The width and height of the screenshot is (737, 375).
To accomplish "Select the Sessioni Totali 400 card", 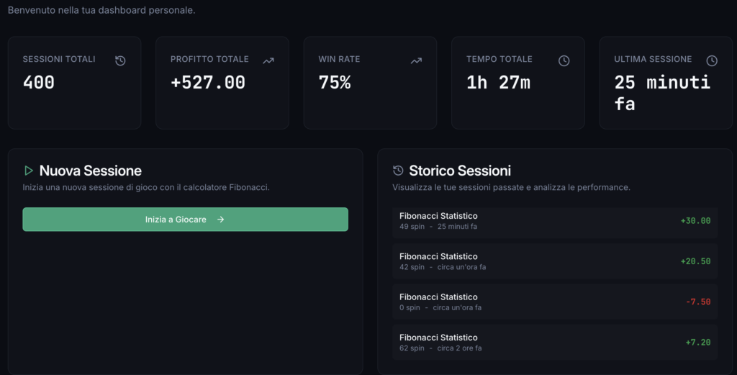I will (74, 83).
